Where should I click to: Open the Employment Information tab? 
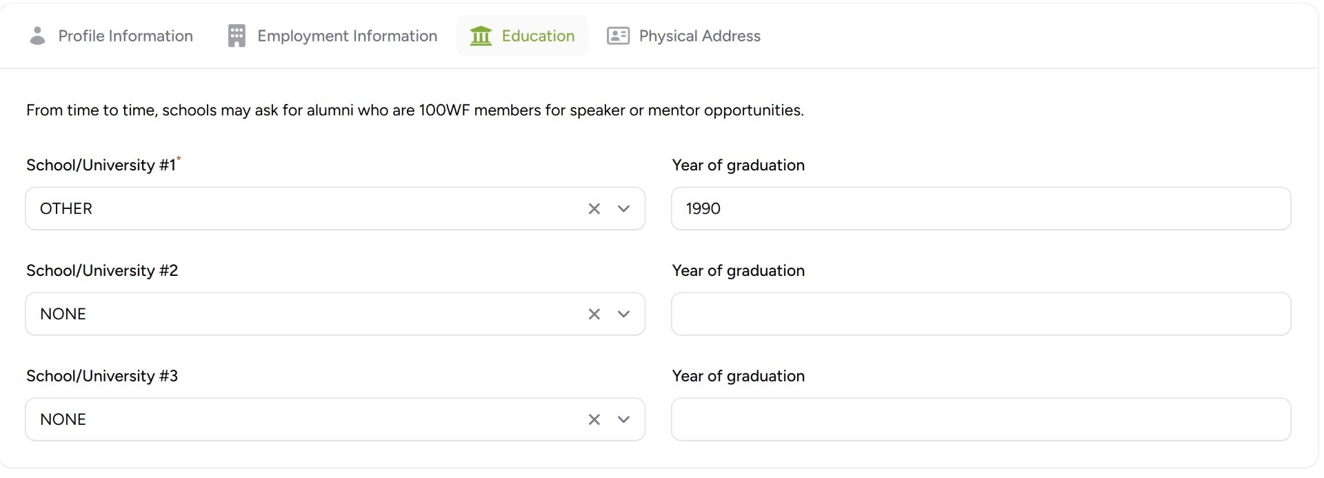(347, 36)
